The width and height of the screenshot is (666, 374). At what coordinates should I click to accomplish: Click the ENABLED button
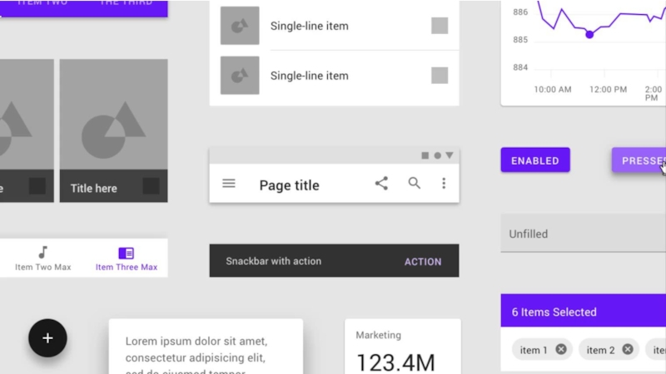[x=535, y=160]
